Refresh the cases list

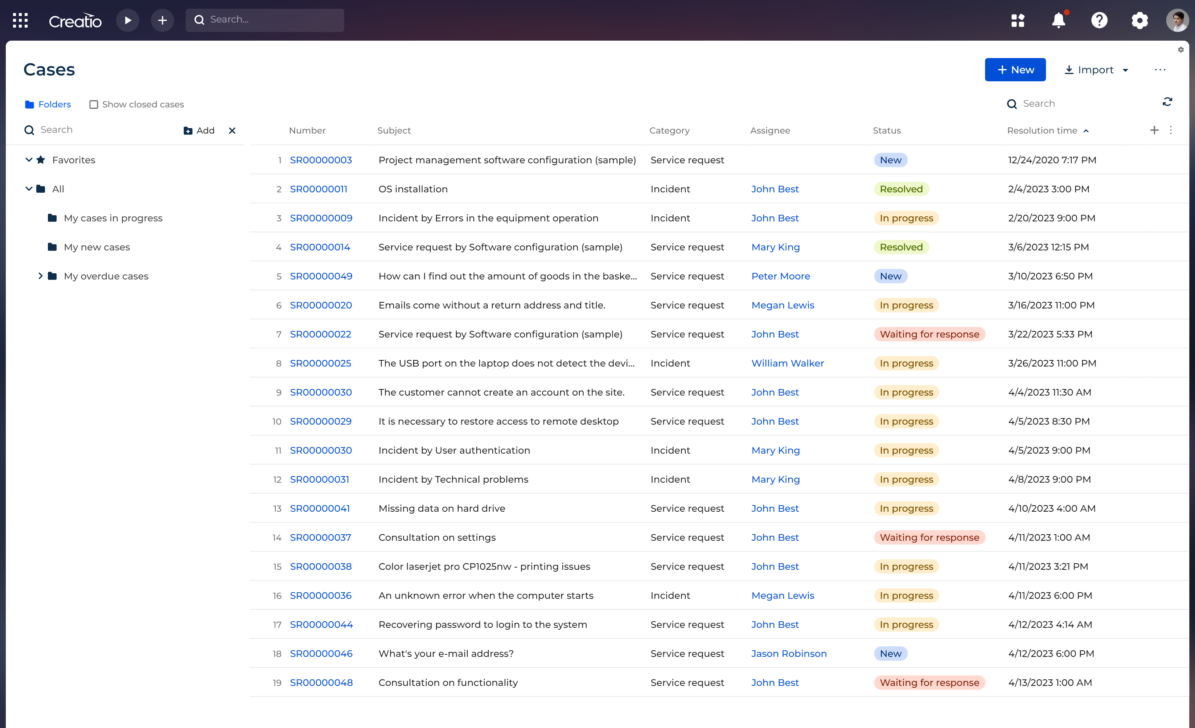[x=1168, y=102]
